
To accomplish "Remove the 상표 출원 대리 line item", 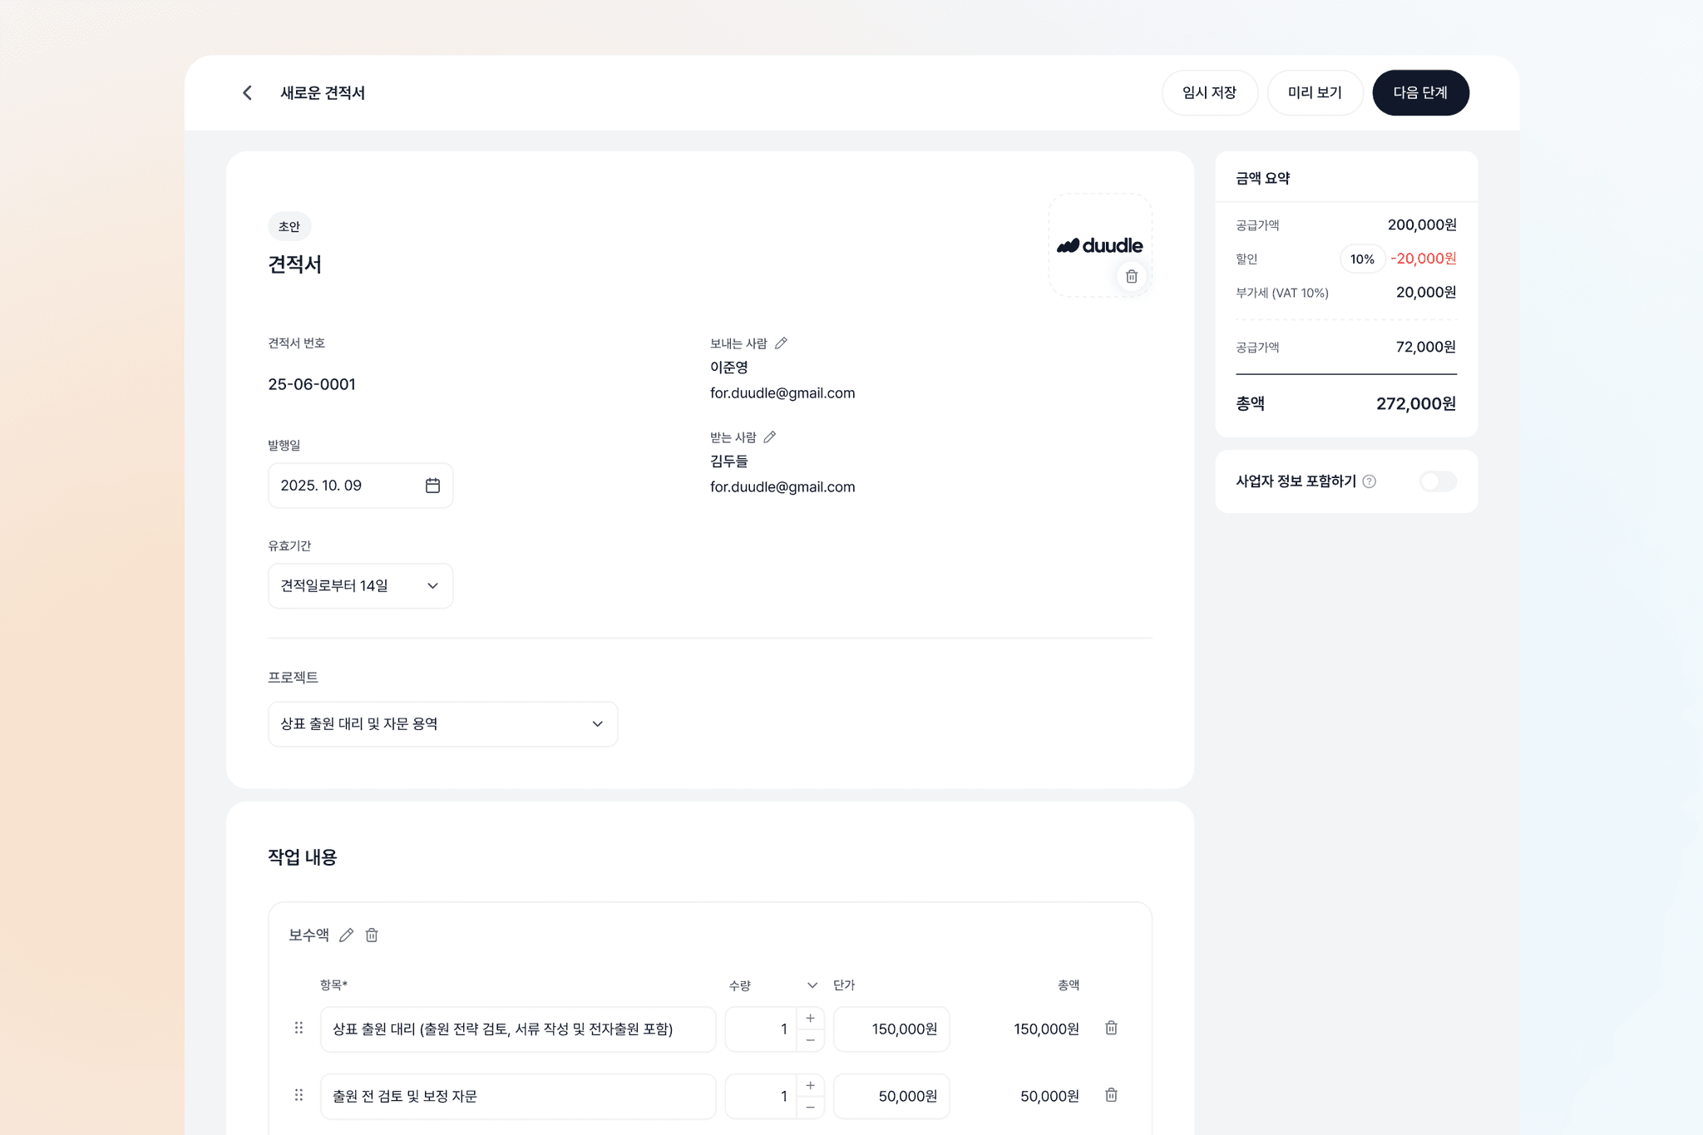I will pos(1110,1028).
